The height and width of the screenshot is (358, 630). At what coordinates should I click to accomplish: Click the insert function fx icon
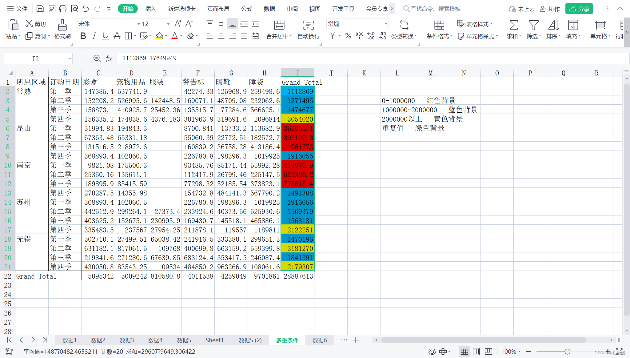[x=109, y=58]
